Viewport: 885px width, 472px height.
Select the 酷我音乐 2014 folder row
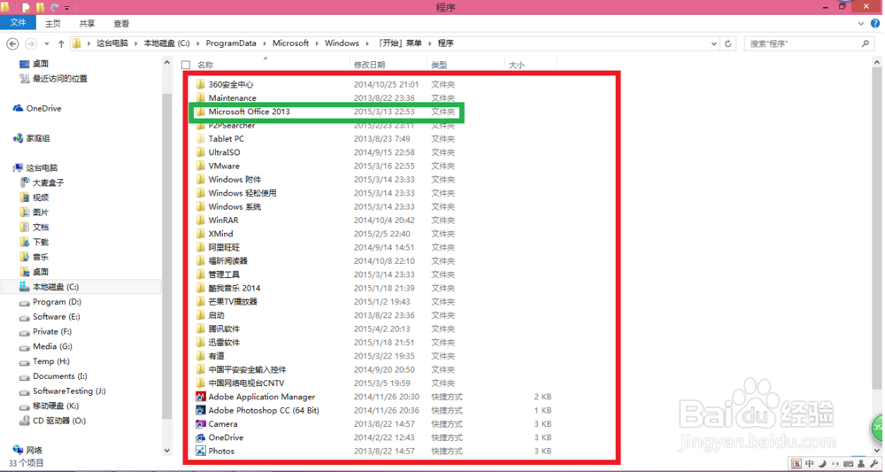coord(373,288)
